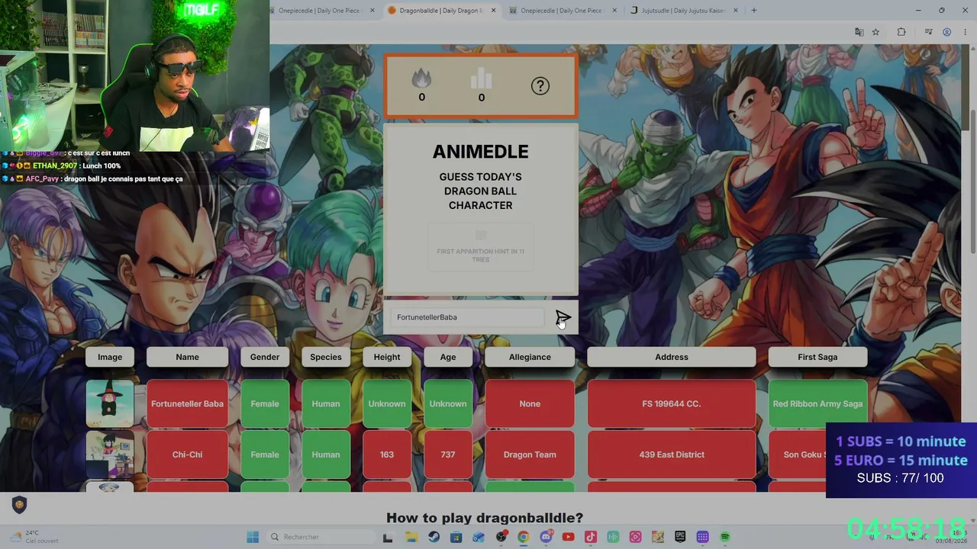Click the Fortuneteller Baba character thumbnail
The height and width of the screenshot is (549, 977).
click(x=110, y=403)
